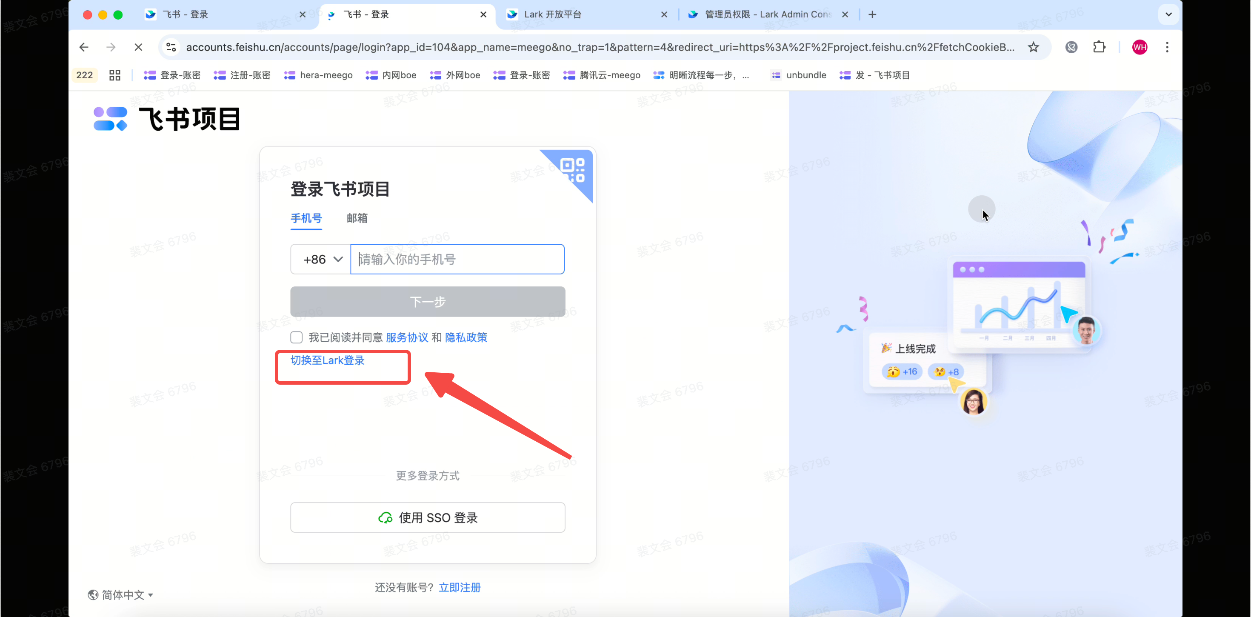Click the Feishu Project logo

166,119
